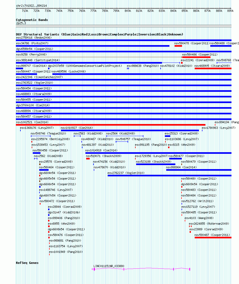Open the nsv512762 (Arlt2011) label
239x284 pixels.
click(197, 201)
